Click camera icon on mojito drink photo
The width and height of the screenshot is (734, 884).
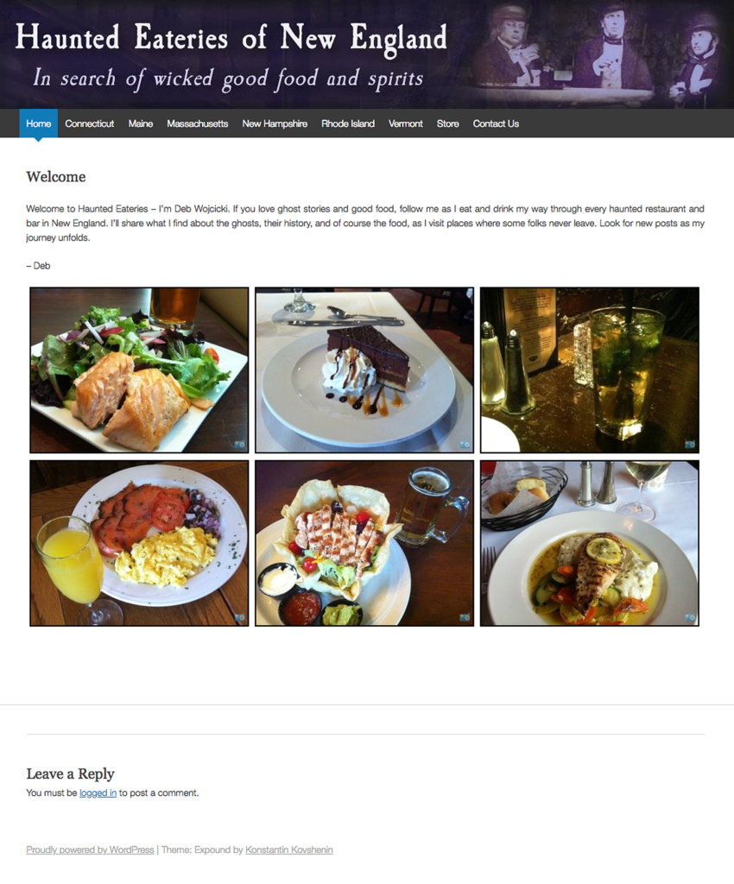tap(690, 445)
